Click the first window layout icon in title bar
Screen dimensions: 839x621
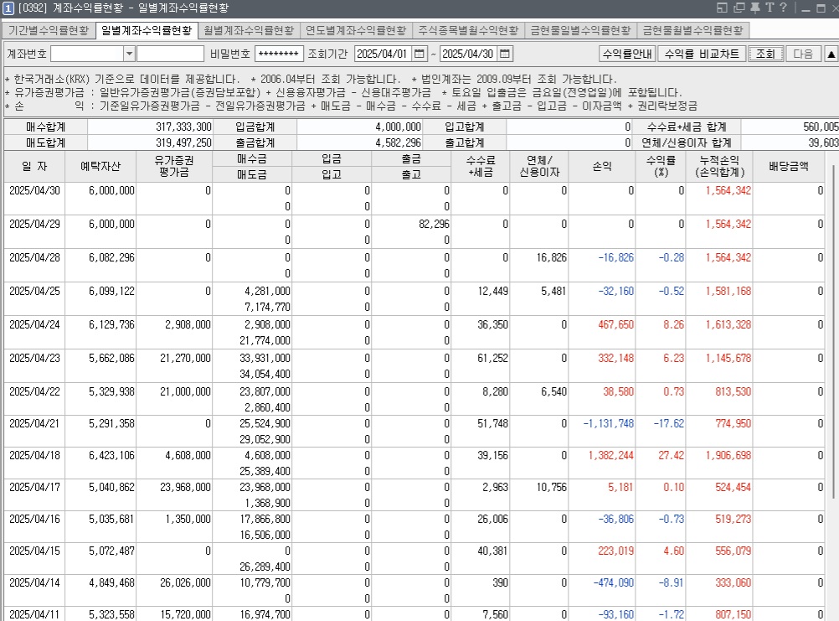click(723, 8)
